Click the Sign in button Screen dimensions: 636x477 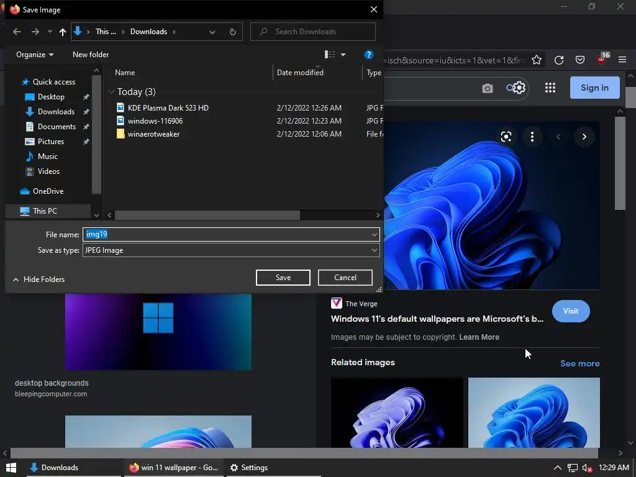coord(594,88)
